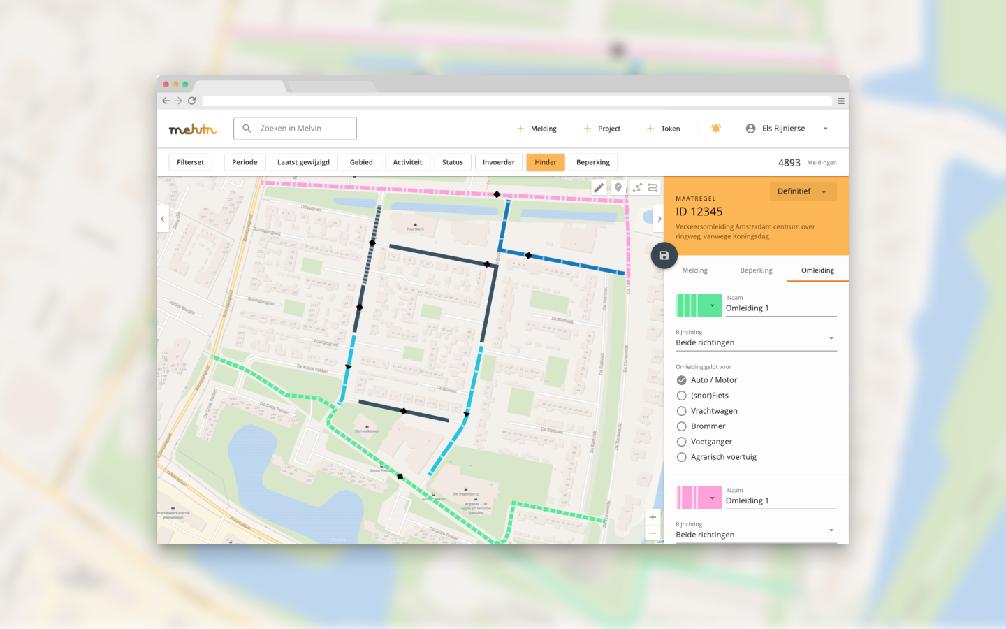Viewport: 1006px width, 629px height.
Task: Choose the winding detour route tool
Action: click(653, 187)
